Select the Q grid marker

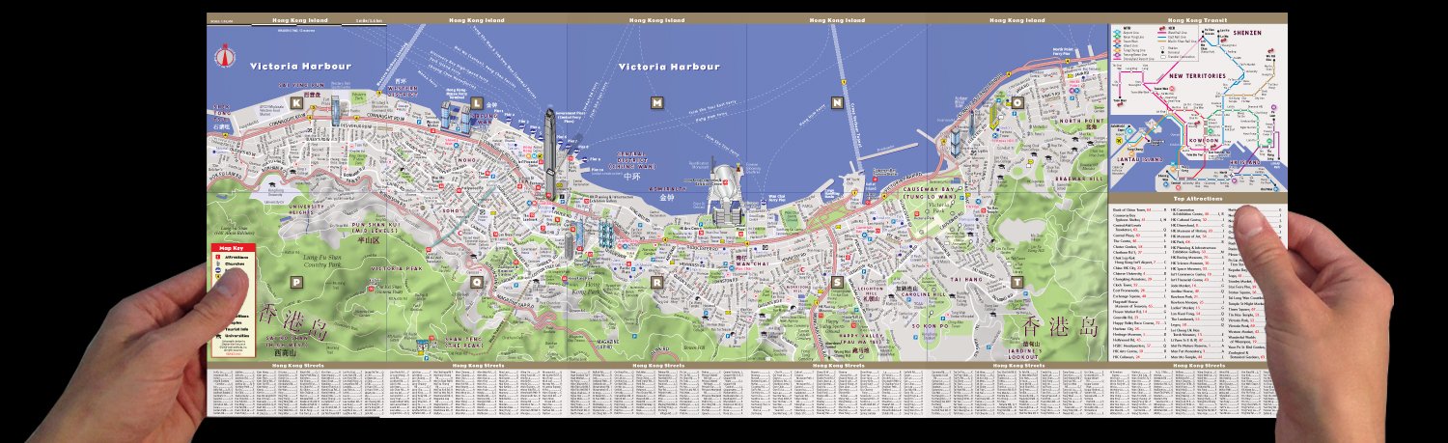tap(476, 282)
